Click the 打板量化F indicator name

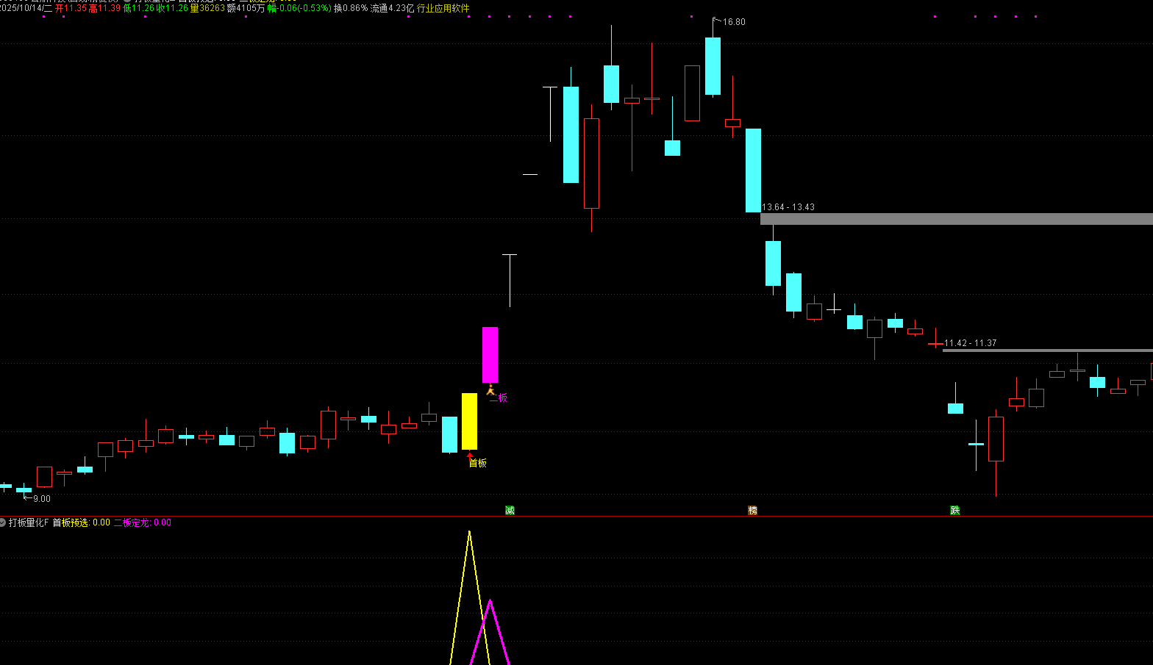(x=29, y=522)
